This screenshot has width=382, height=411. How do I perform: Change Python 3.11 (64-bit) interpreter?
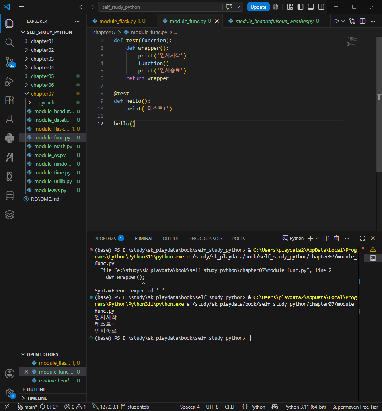click(x=305, y=407)
